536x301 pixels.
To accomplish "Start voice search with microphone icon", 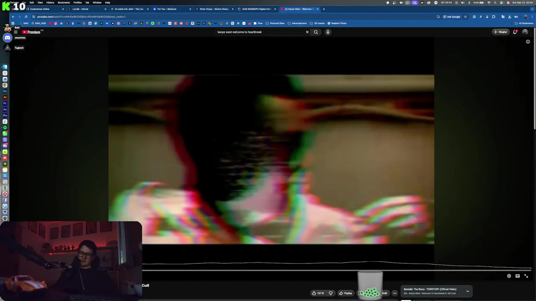I will [328, 32].
